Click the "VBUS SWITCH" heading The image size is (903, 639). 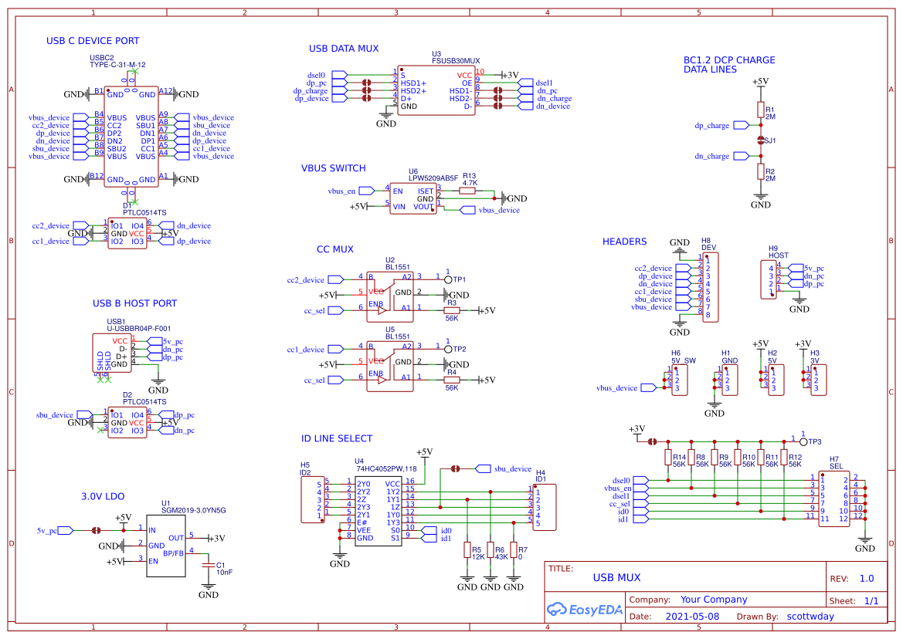point(334,168)
